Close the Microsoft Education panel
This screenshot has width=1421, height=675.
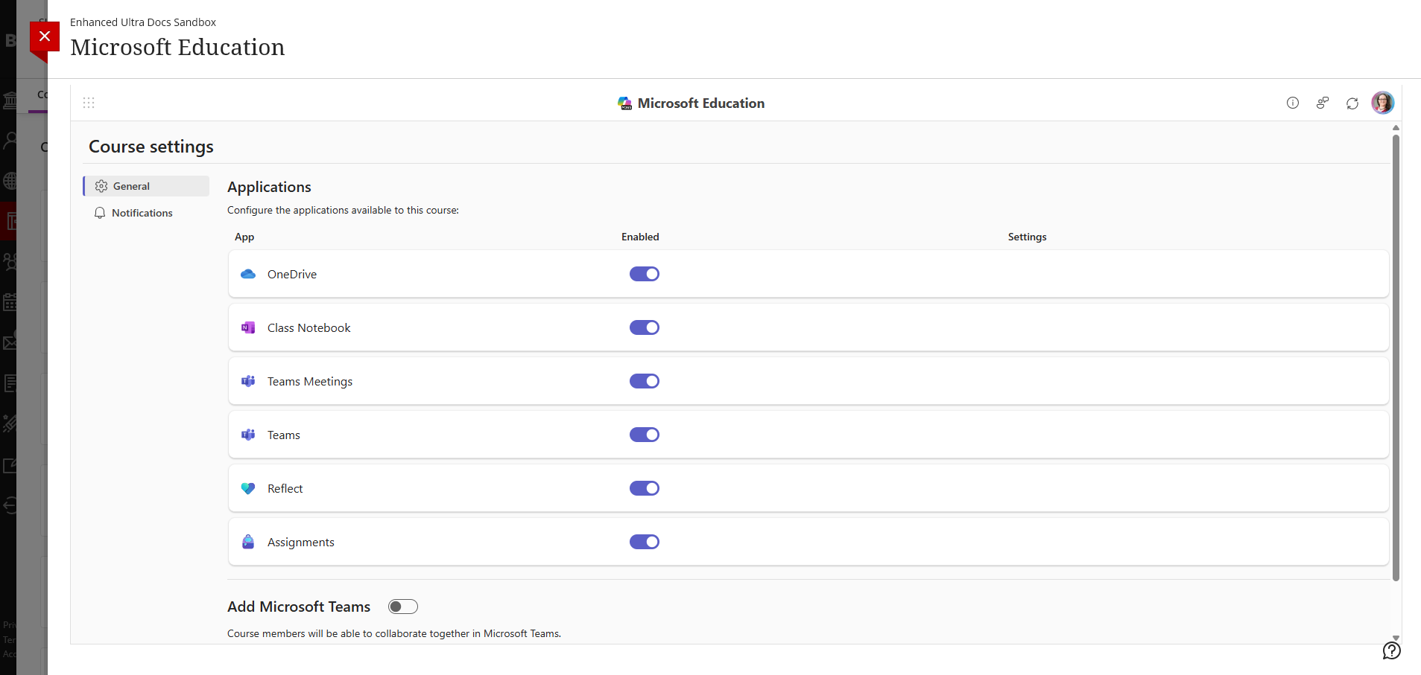(x=45, y=36)
